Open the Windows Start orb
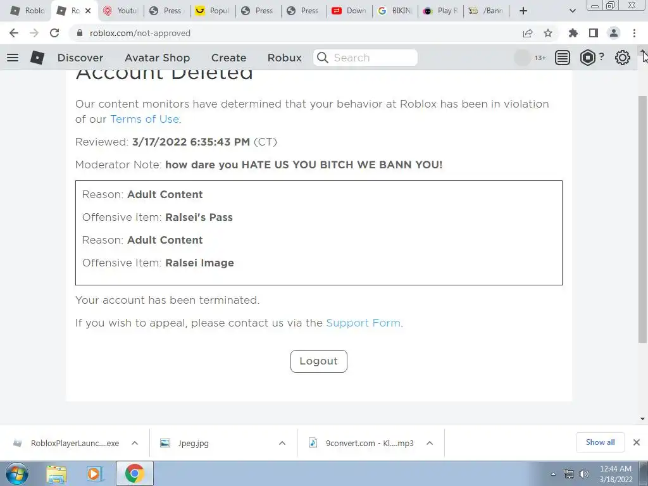Screen dimensions: 648x486 17,473
